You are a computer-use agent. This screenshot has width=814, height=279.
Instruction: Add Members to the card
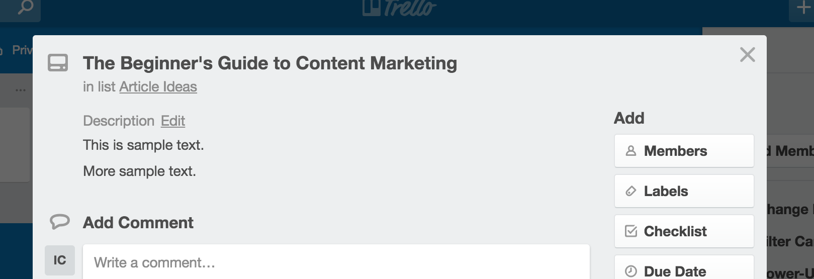pos(684,151)
